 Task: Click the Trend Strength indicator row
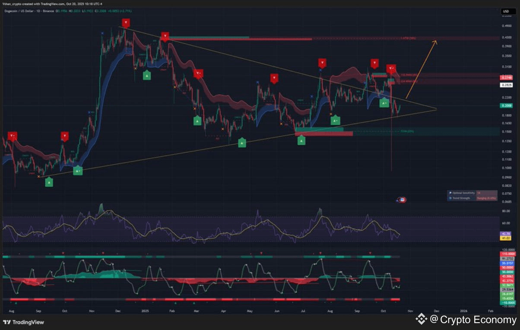point(472,198)
